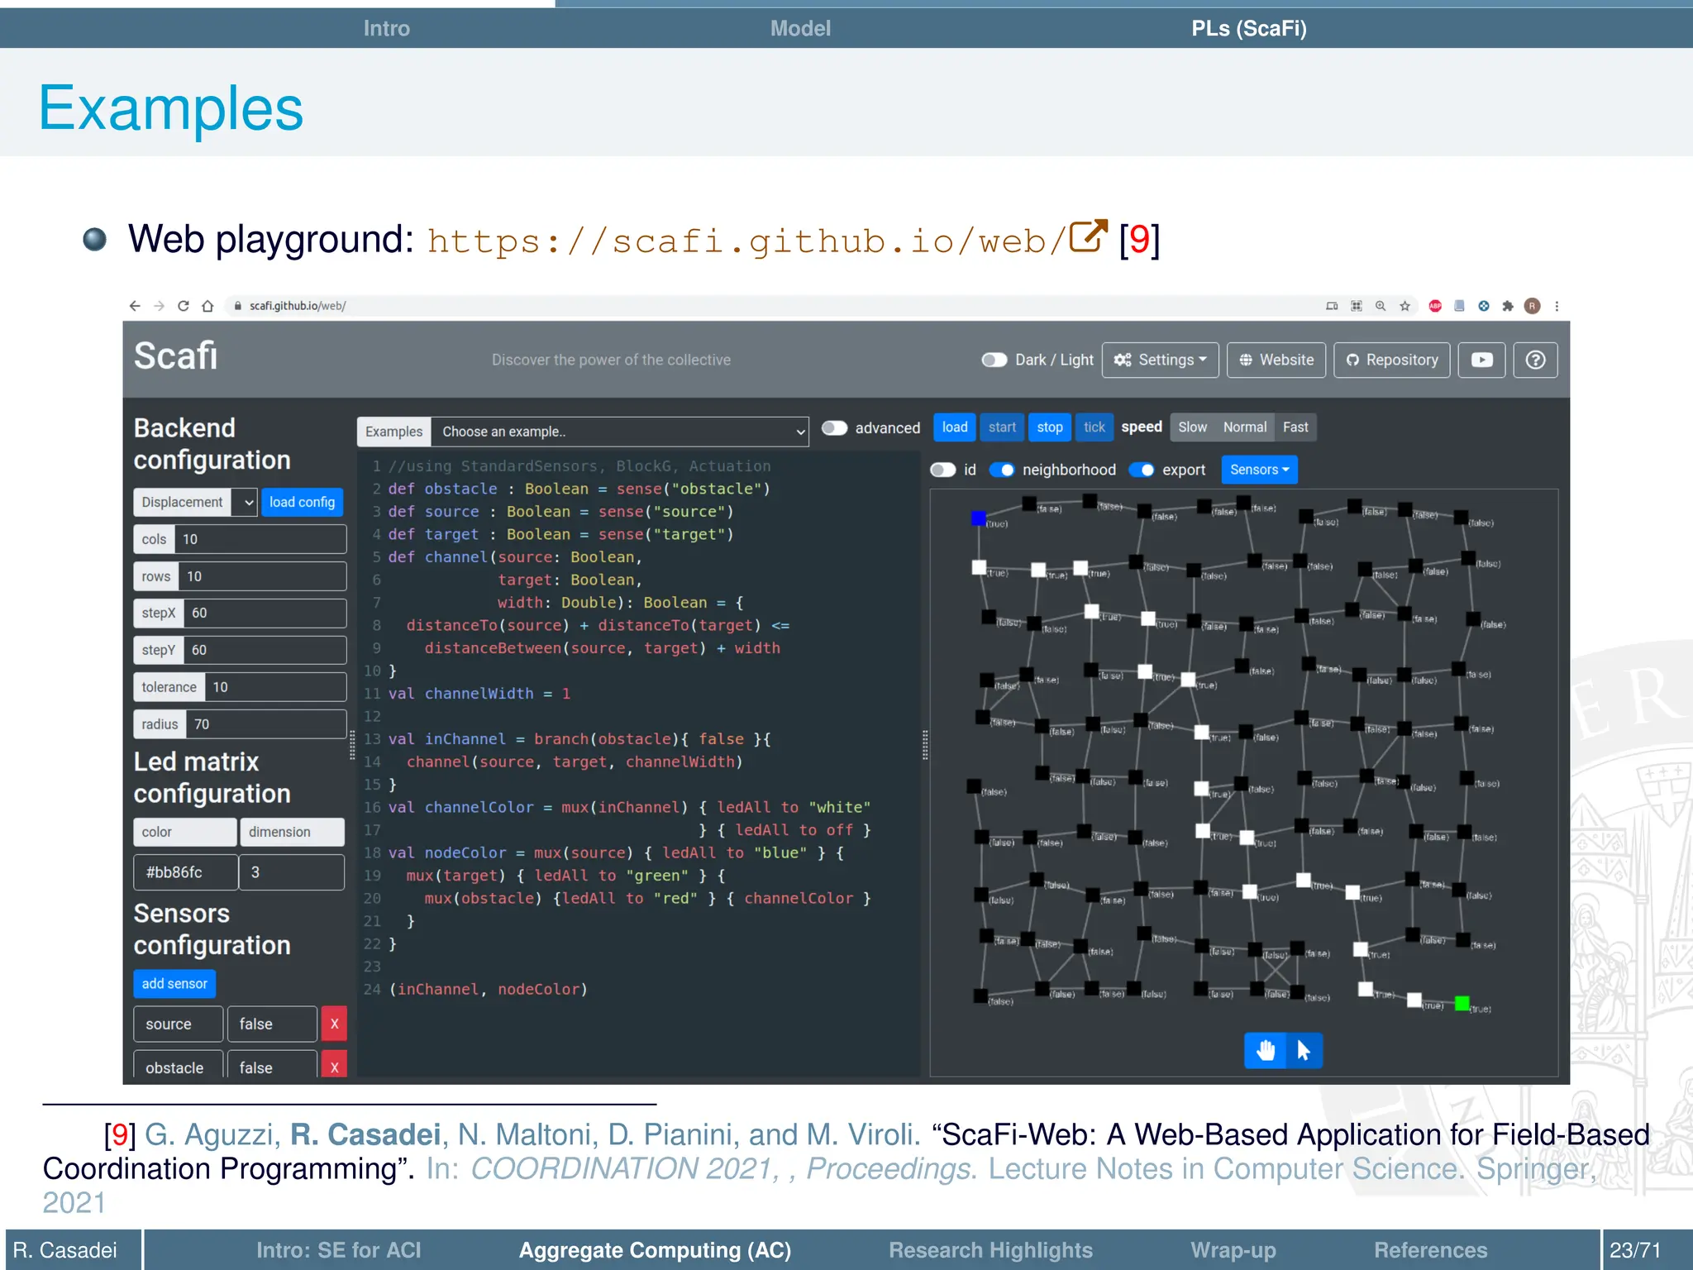Toggle the id label switch
1693x1270 pixels.
coord(943,470)
